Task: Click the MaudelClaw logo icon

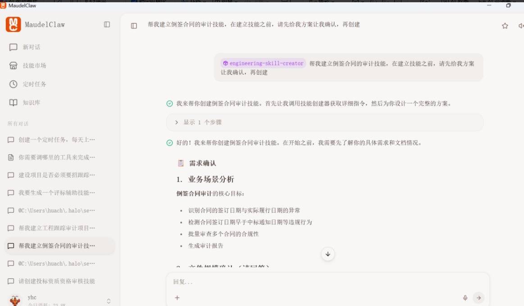Action: 14,24
